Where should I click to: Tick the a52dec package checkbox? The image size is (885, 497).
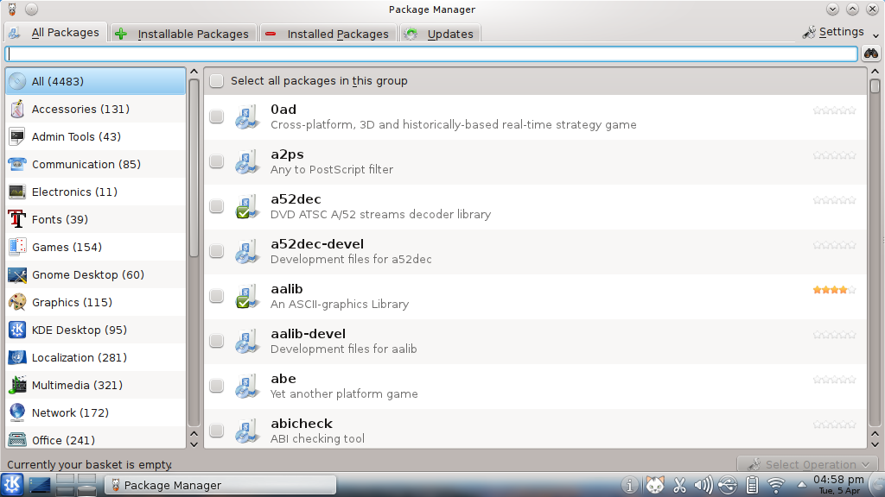(217, 206)
